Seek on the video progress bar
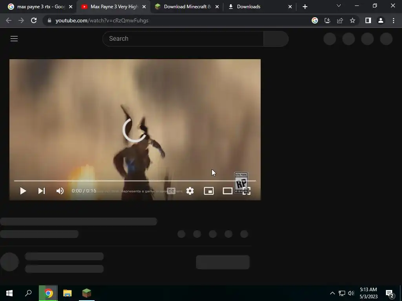402x301 pixels. (135, 181)
